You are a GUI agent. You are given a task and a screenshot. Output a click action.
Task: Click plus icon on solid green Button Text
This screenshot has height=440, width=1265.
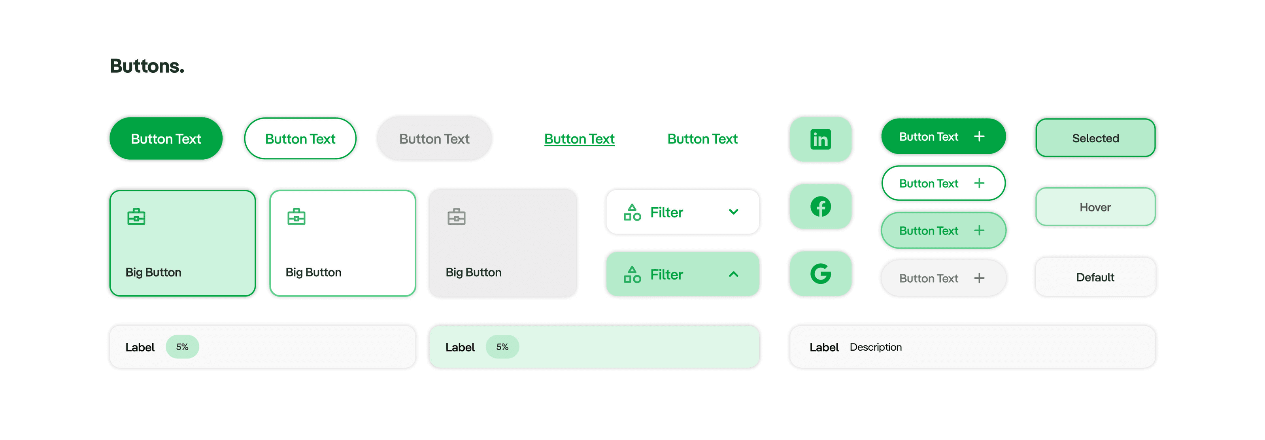click(x=979, y=136)
